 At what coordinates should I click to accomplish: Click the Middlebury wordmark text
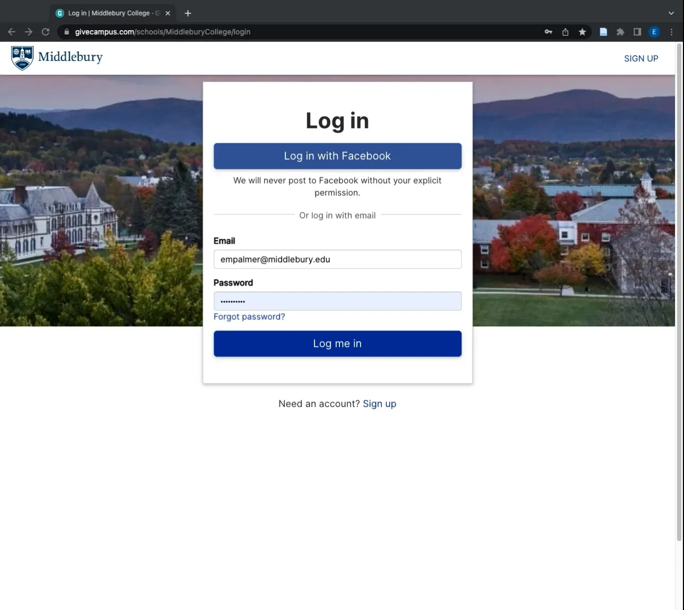click(x=71, y=57)
